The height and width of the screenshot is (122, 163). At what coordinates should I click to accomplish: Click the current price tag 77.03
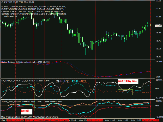(x=158, y=26)
